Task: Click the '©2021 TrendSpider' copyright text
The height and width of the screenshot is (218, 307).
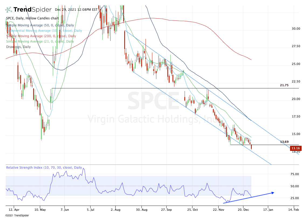Action: coord(17,216)
